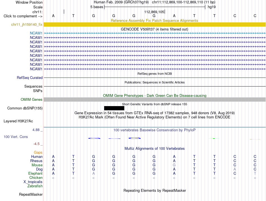Select the Dog alignment row label
The image size is (266, 201).
tap(39, 169)
